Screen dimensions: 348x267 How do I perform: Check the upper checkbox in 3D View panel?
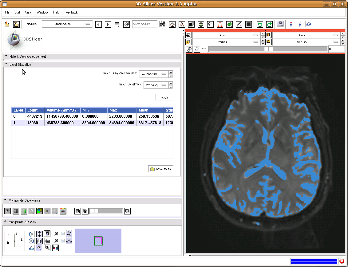[63, 234]
